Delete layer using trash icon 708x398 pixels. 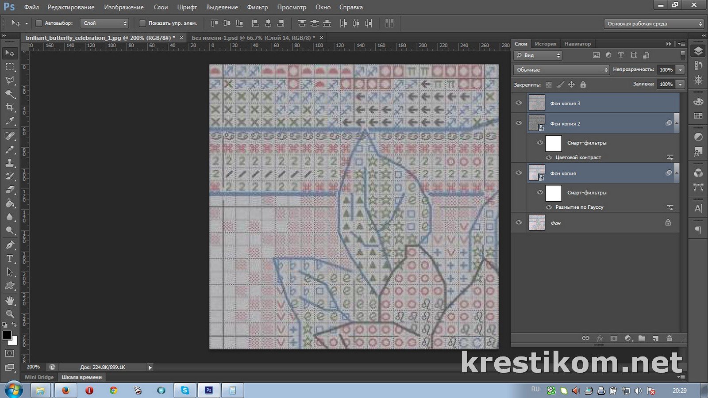click(669, 338)
